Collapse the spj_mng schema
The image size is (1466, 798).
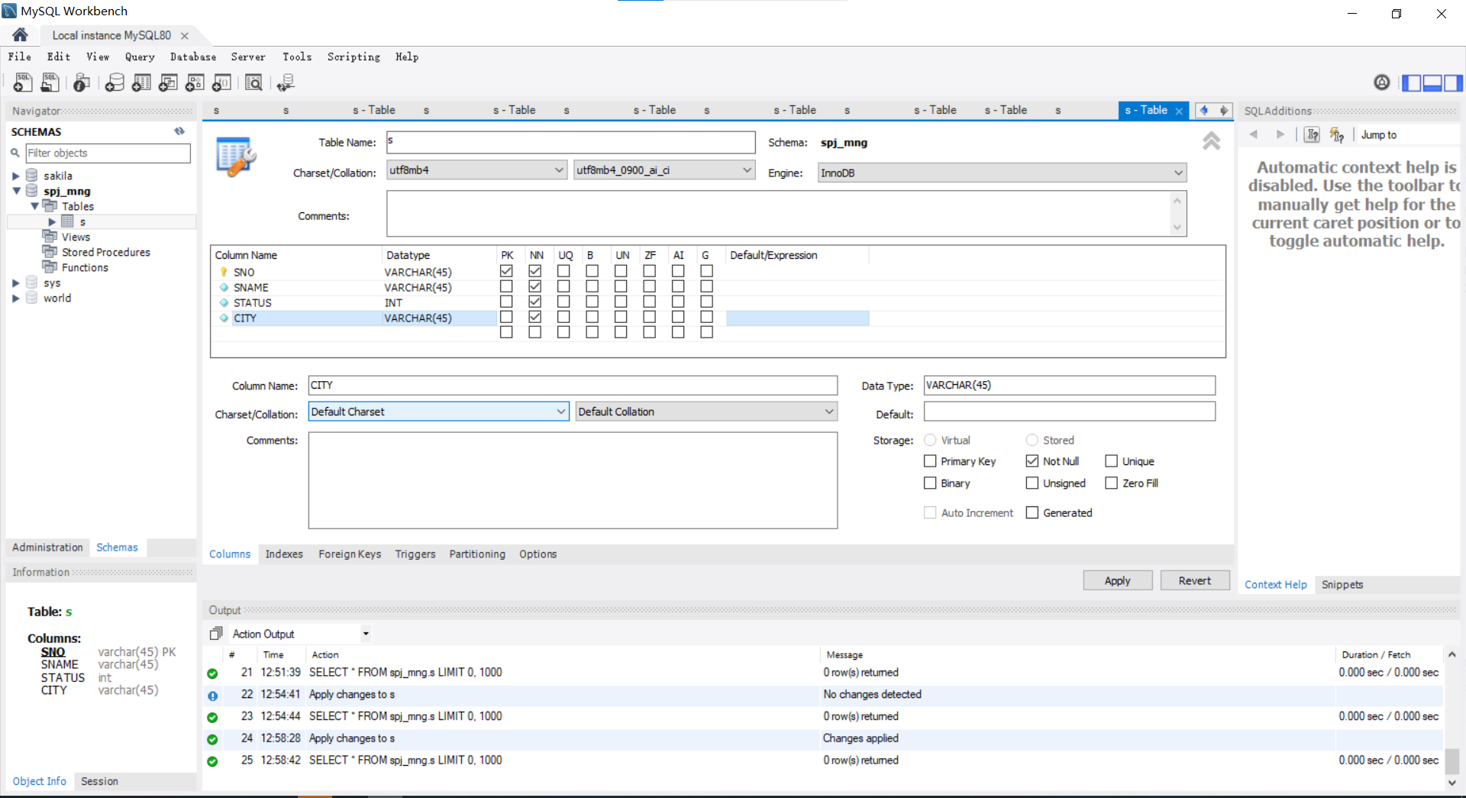tap(16, 191)
